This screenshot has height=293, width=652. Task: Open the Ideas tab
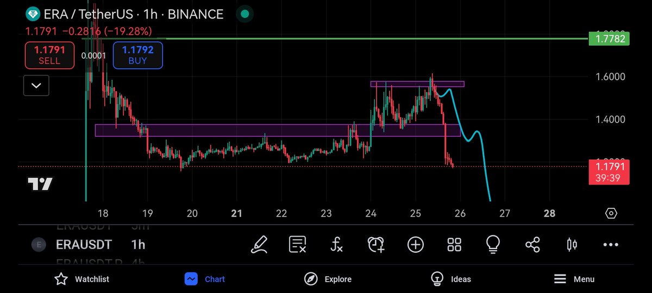[451, 279]
